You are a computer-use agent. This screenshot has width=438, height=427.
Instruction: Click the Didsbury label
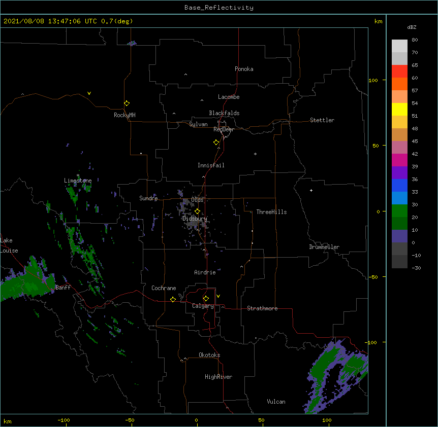tap(195, 219)
